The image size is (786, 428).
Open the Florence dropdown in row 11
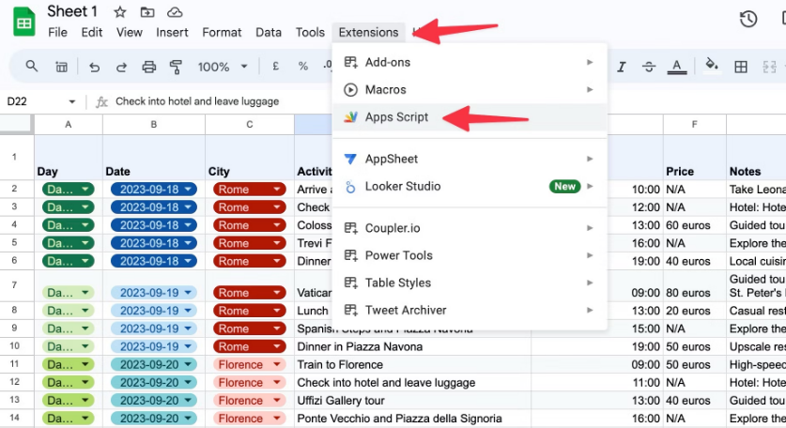click(277, 364)
